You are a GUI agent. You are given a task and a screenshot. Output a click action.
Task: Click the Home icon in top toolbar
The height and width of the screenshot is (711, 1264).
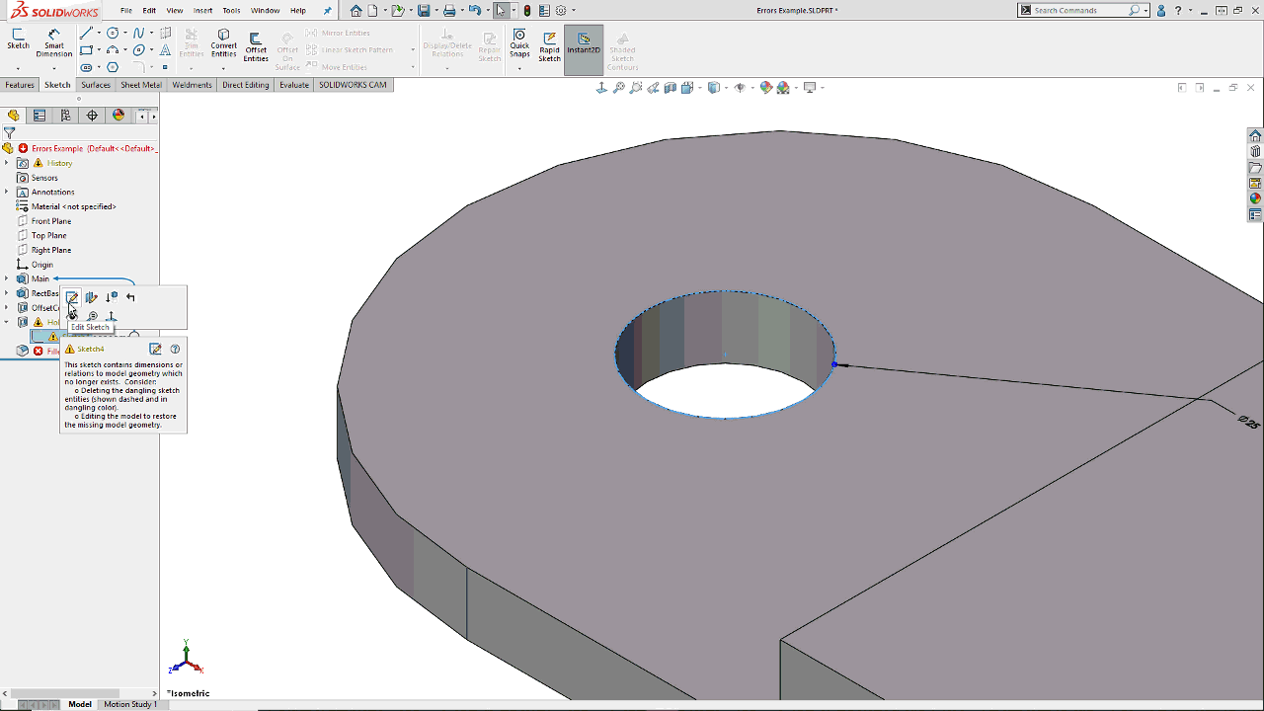coord(356,11)
